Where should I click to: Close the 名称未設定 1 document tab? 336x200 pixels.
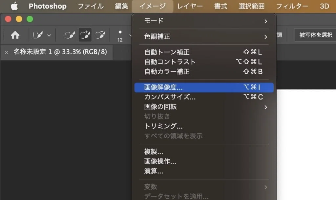pyautogui.click(x=7, y=52)
